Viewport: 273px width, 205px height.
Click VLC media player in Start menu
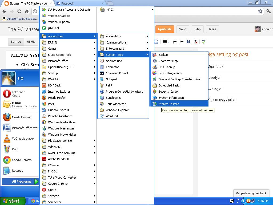coord(20,139)
